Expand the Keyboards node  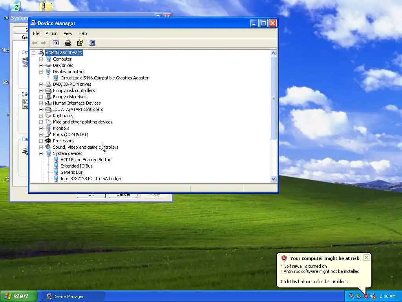41,116
